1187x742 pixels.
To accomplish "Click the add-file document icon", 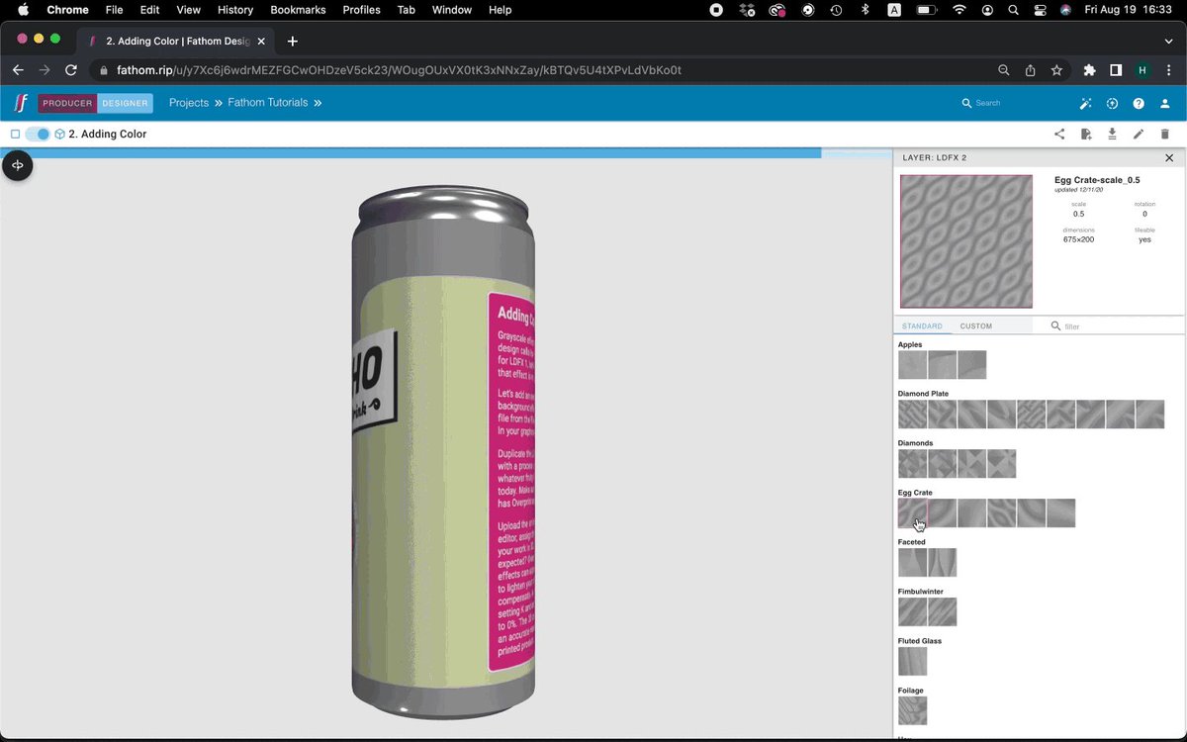I will tap(1086, 135).
